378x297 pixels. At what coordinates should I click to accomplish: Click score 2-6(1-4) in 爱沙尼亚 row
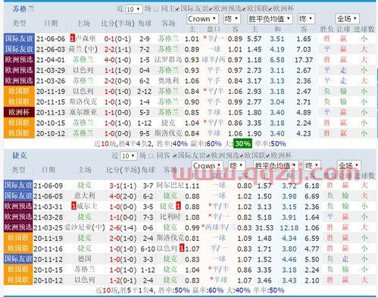pyautogui.click(x=123, y=227)
